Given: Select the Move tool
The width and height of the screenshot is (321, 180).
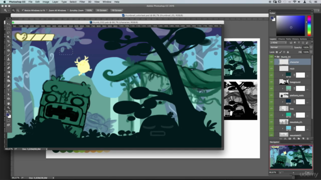Looking at the screenshot, I should click(x=9, y=24).
